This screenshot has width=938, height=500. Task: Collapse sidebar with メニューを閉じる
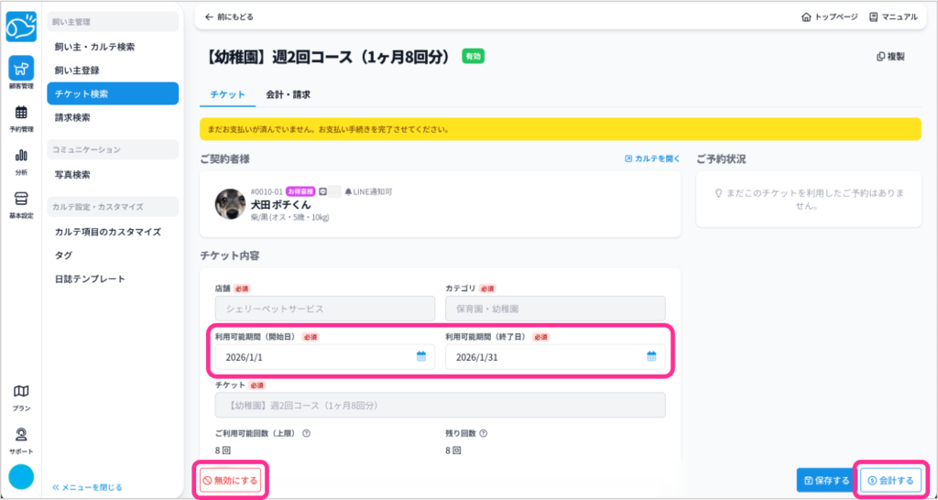coord(87,487)
